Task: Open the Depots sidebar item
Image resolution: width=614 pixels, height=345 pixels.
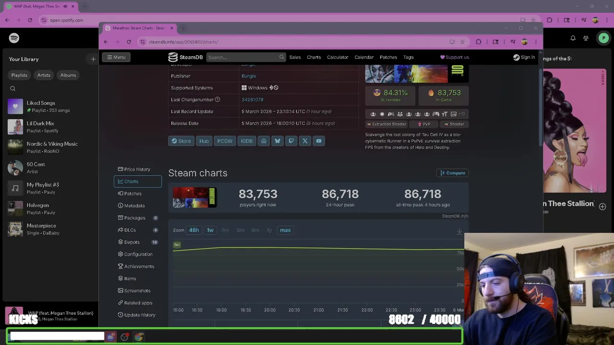Action: [x=138, y=242]
